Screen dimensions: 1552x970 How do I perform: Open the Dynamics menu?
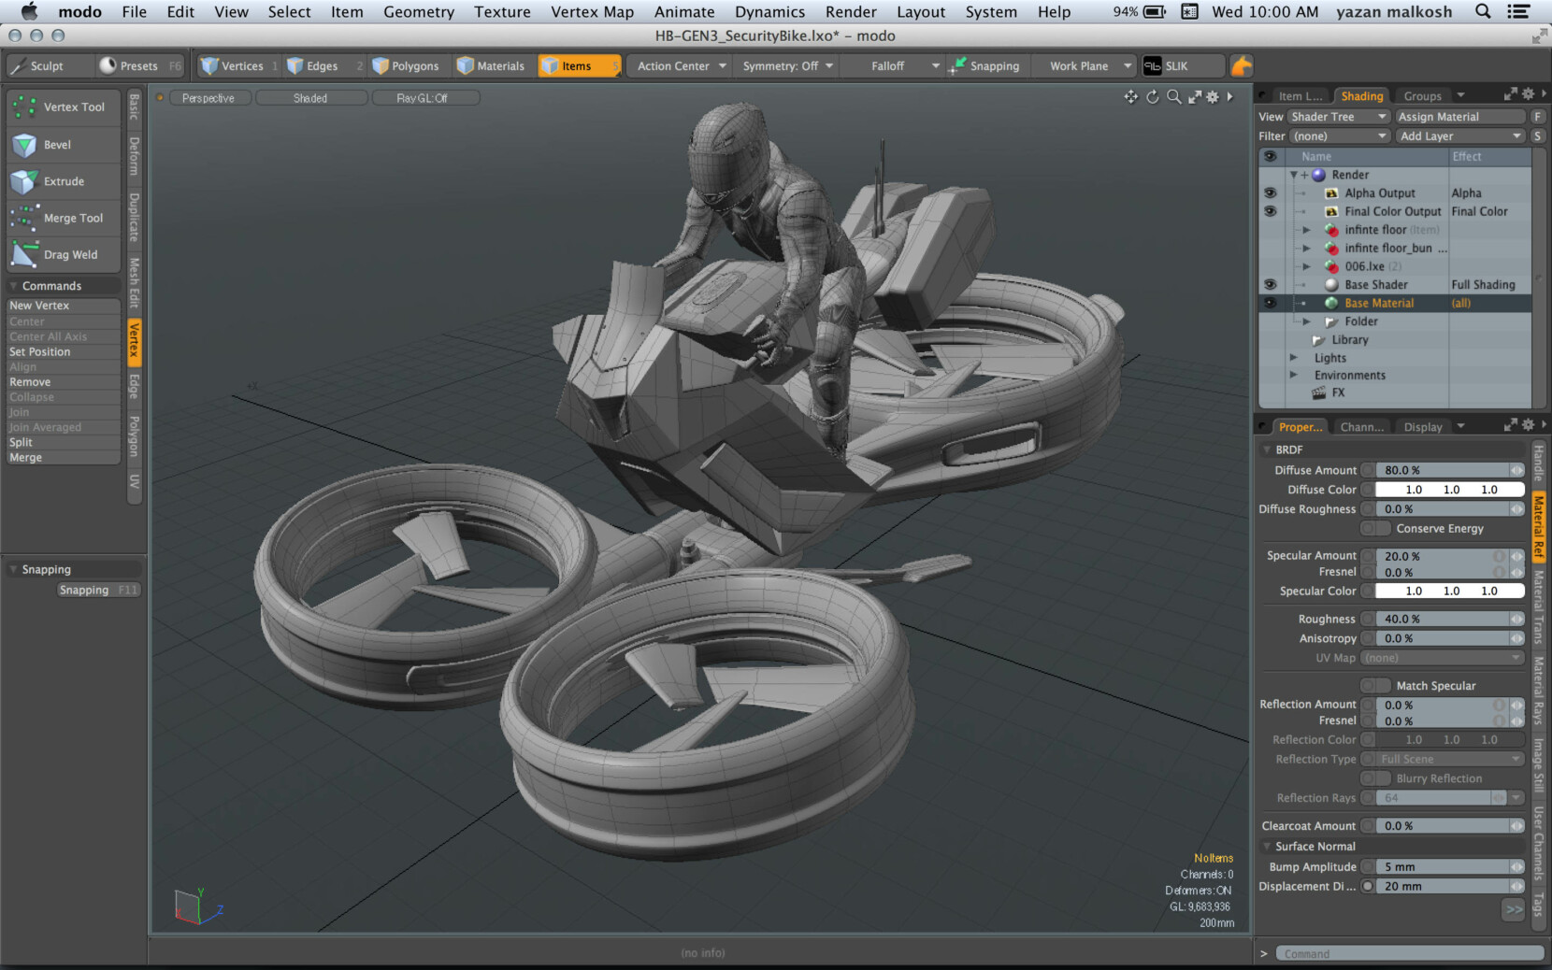pyautogui.click(x=769, y=11)
